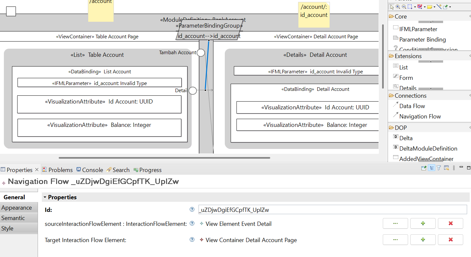This screenshot has width=471, height=257.
Task: Click the yellow /account/:id_account note
Action: click(314, 15)
